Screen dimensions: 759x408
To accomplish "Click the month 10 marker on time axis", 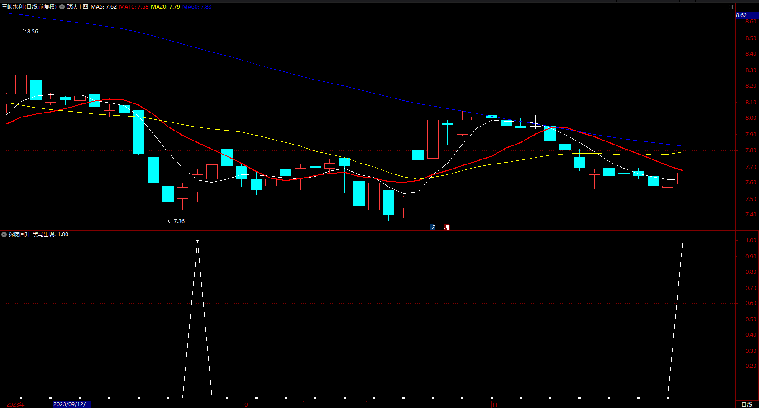I will [244, 405].
